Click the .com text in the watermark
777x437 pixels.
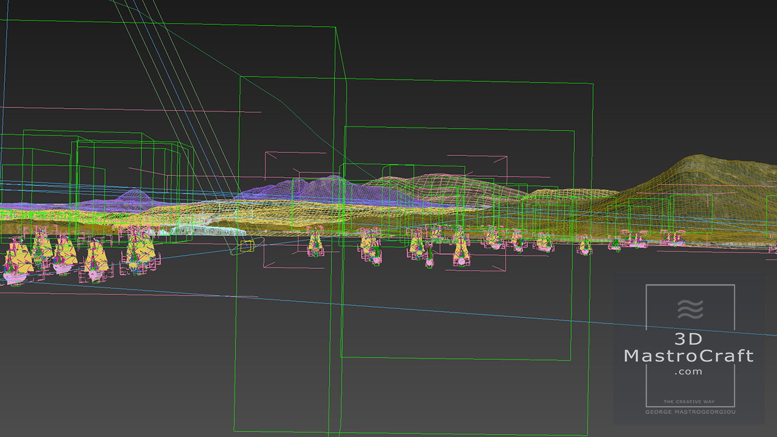pos(688,371)
